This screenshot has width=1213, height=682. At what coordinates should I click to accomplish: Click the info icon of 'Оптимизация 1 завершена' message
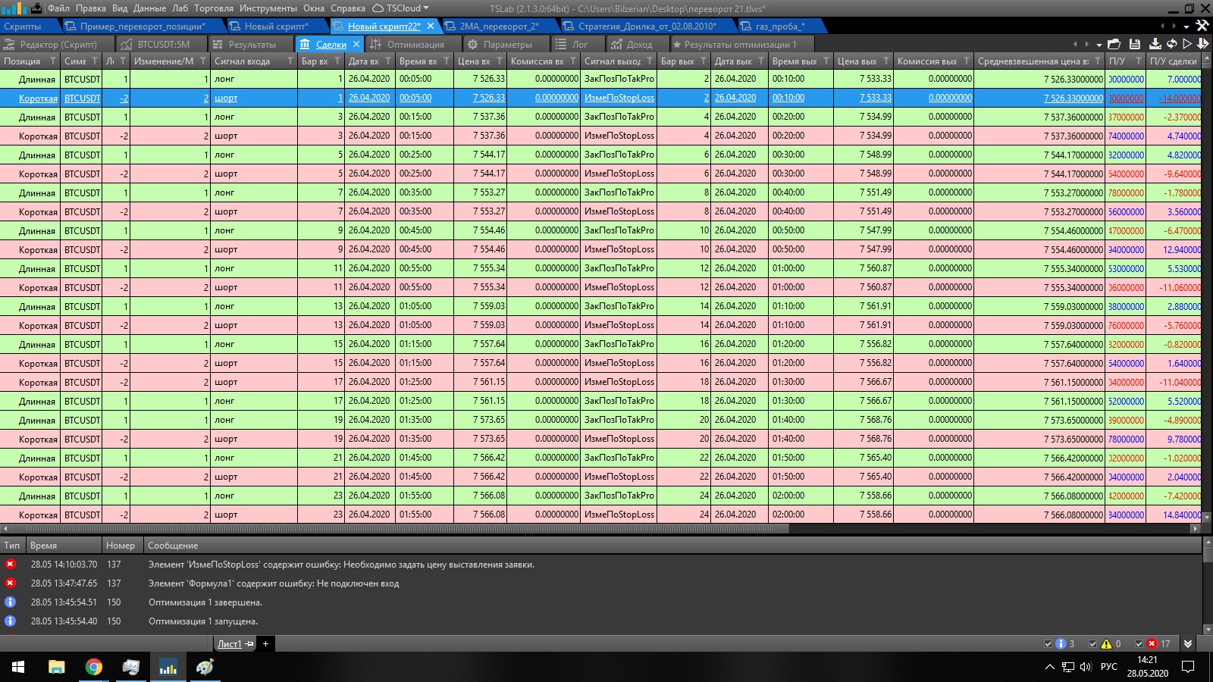(x=10, y=602)
